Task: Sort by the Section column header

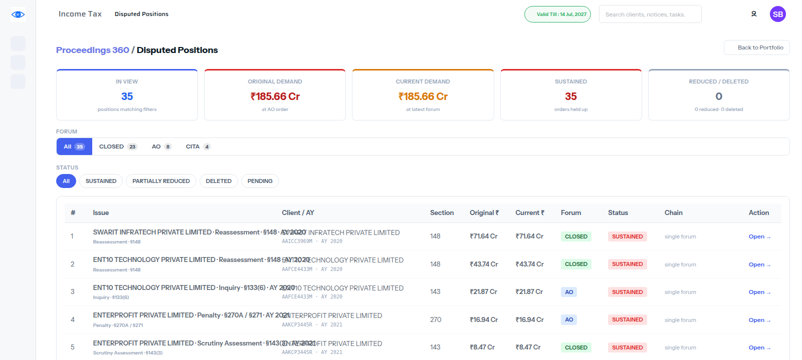Action: 442,212
